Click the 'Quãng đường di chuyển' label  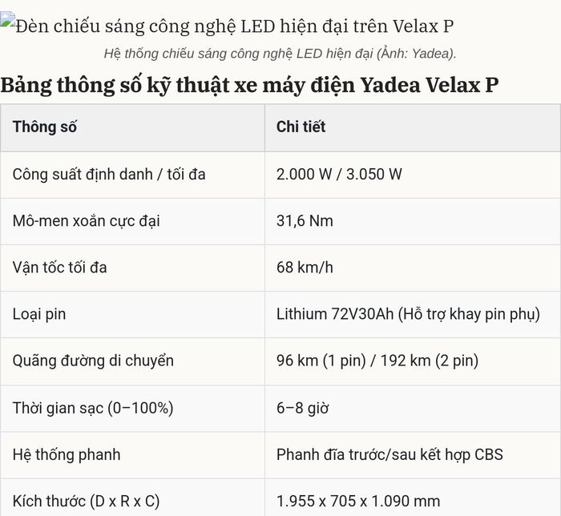click(94, 361)
